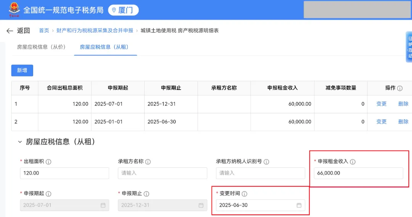This screenshot has height=217, width=412.
Task: Collapse the 房屋应税信息（从租）section
Action: [20, 142]
